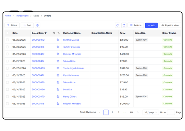The image size is (185, 131).
Task: Tick the select-all checkbox in the header
Action: click(x=8, y=33)
